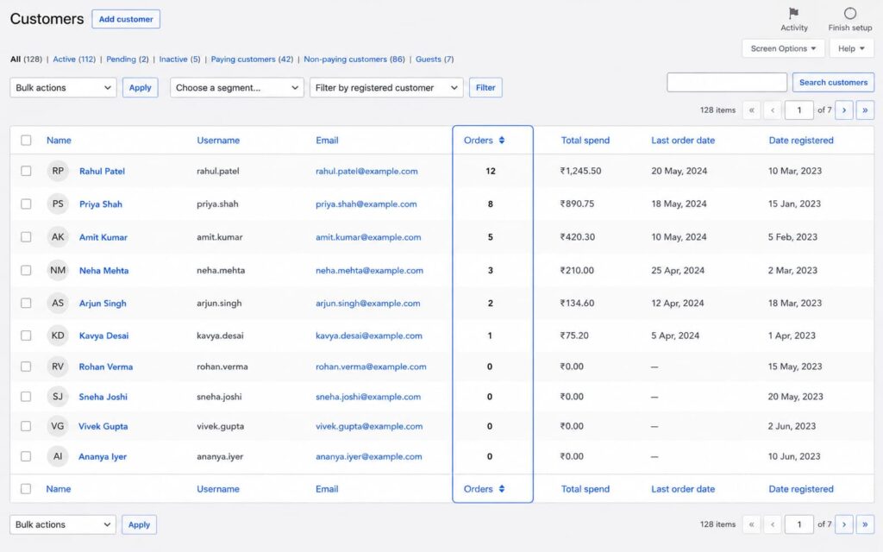Go to next page using top pagination arrow
The image size is (883, 552).
pyautogui.click(x=843, y=110)
